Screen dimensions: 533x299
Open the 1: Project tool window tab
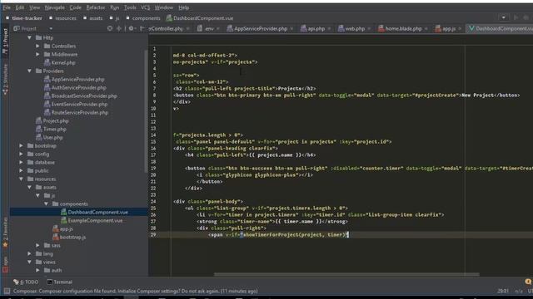pyautogui.click(x=5, y=41)
